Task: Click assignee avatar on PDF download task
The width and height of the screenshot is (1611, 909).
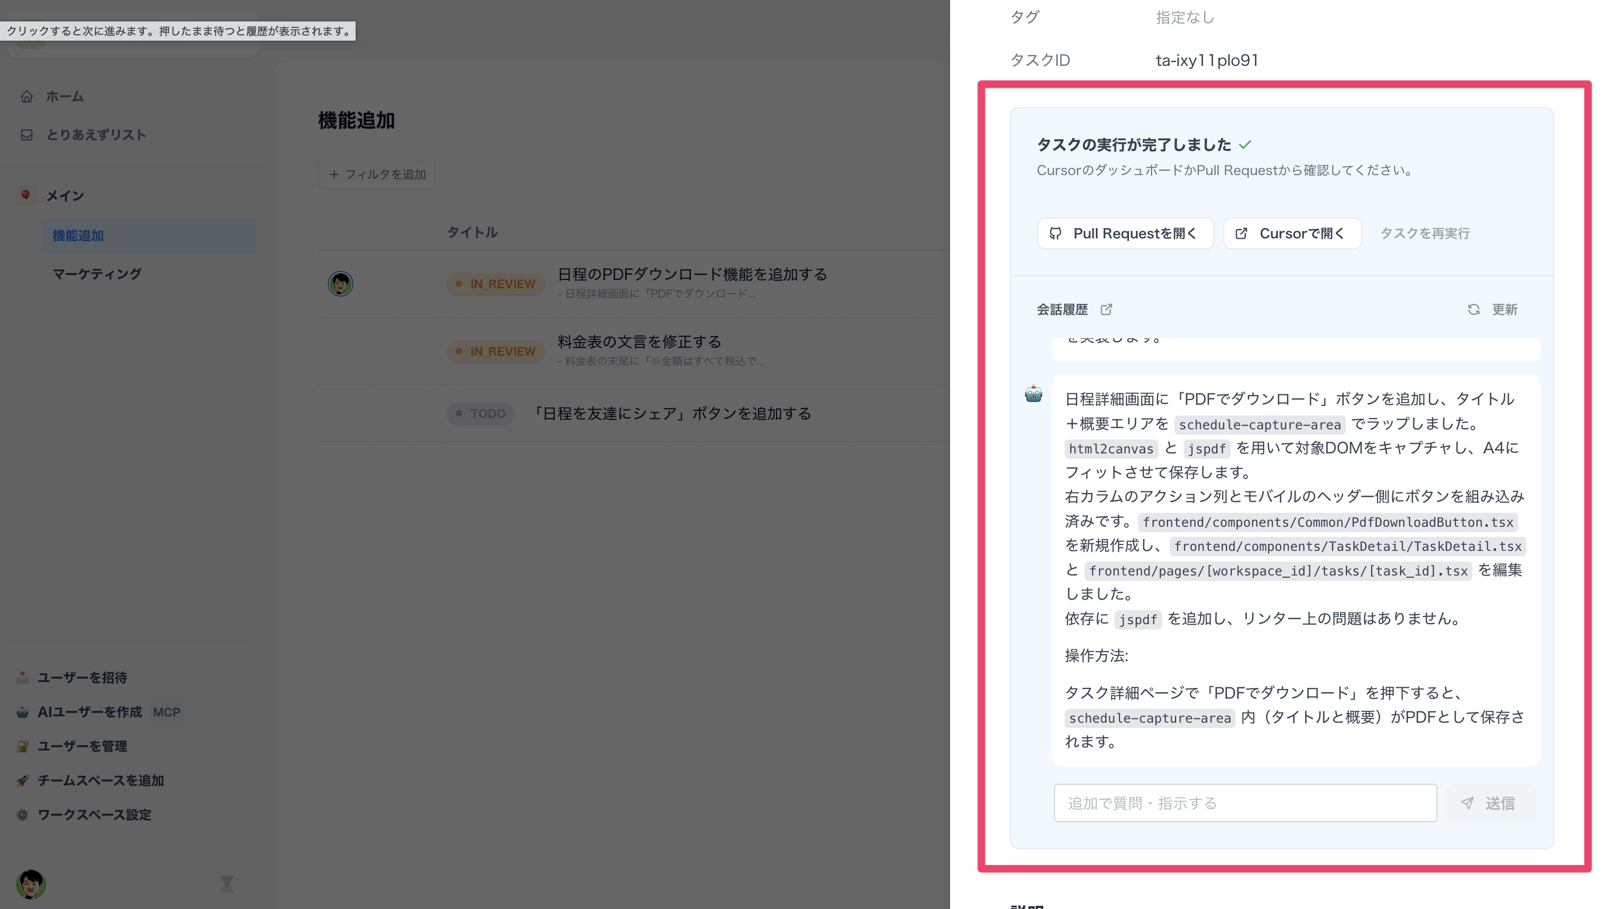Action: [340, 284]
